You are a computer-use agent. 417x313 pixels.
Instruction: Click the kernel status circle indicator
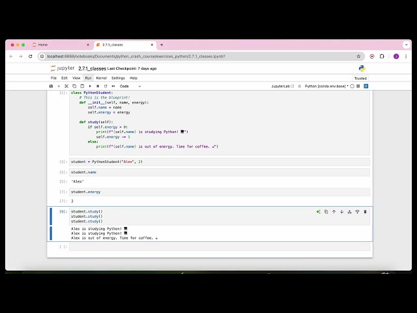click(352, 86)
